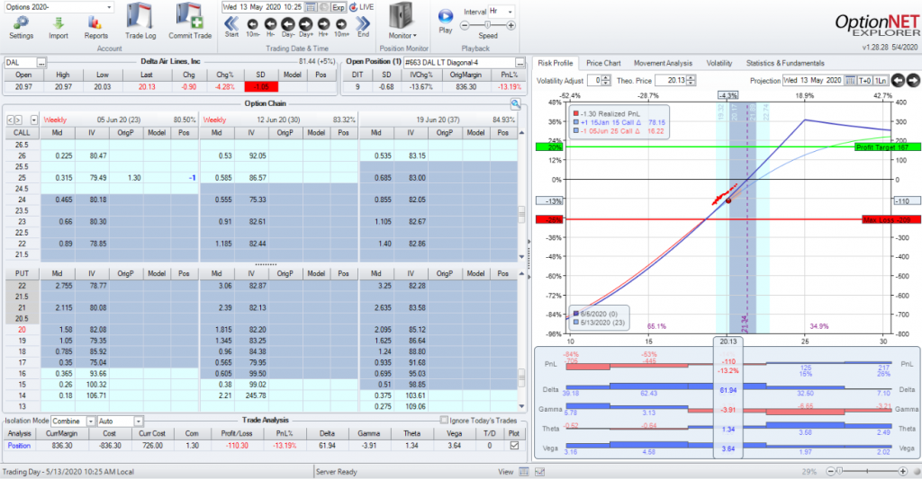Image resolution: width=922 pixels, height=479 pixels.
Task: Switch to the Movement Analysis tab
Action: 663,63
